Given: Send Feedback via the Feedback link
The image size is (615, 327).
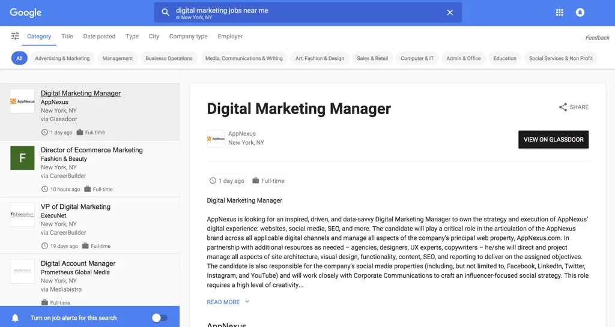Looking at the screenshot, I should point(598,38).
